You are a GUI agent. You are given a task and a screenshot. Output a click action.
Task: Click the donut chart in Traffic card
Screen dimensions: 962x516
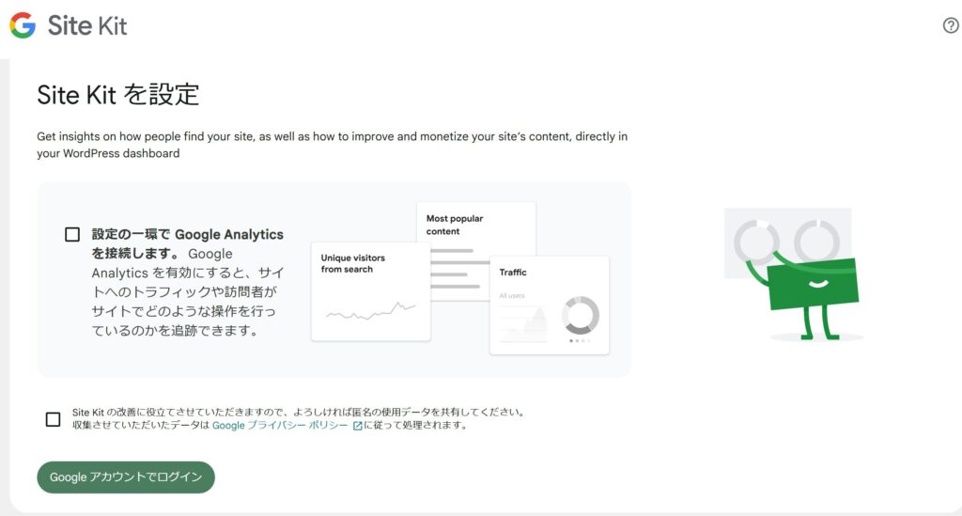[580, 316]
